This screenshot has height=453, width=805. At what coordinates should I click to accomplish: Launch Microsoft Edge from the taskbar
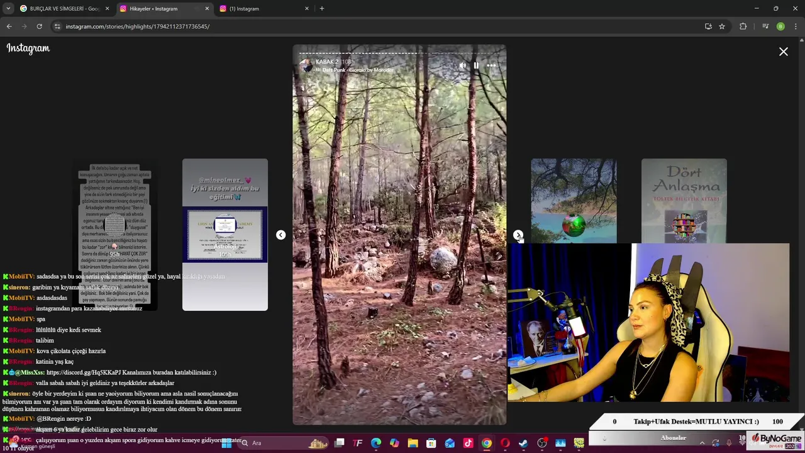coord(376,443)
